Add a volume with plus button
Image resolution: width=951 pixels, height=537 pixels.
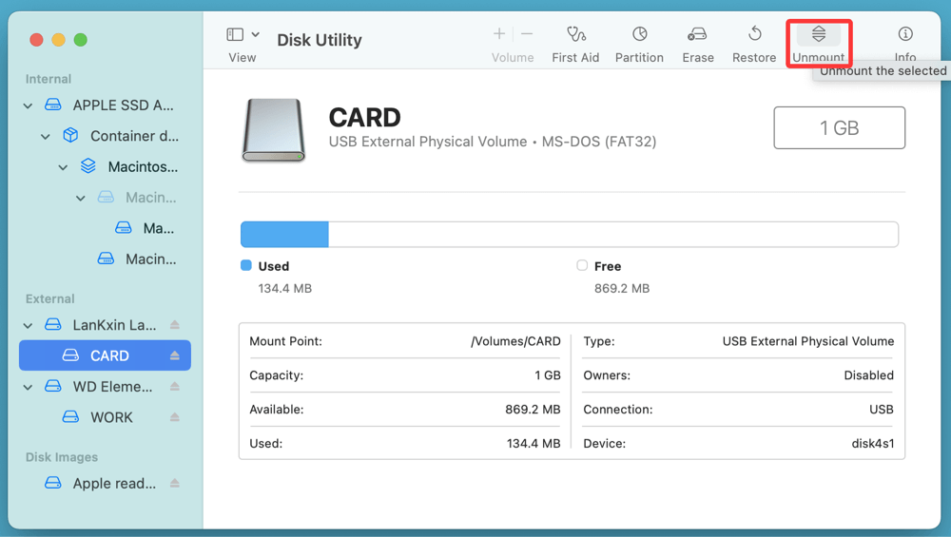pos(499,34)
